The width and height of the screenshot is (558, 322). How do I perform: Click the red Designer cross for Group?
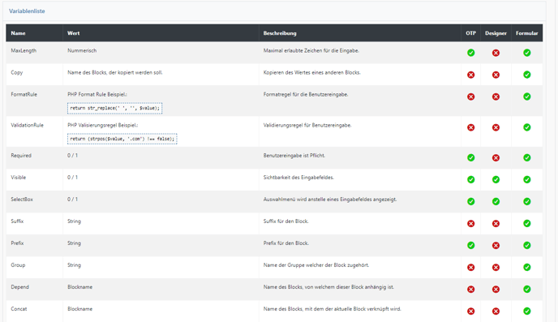[496, 268]
